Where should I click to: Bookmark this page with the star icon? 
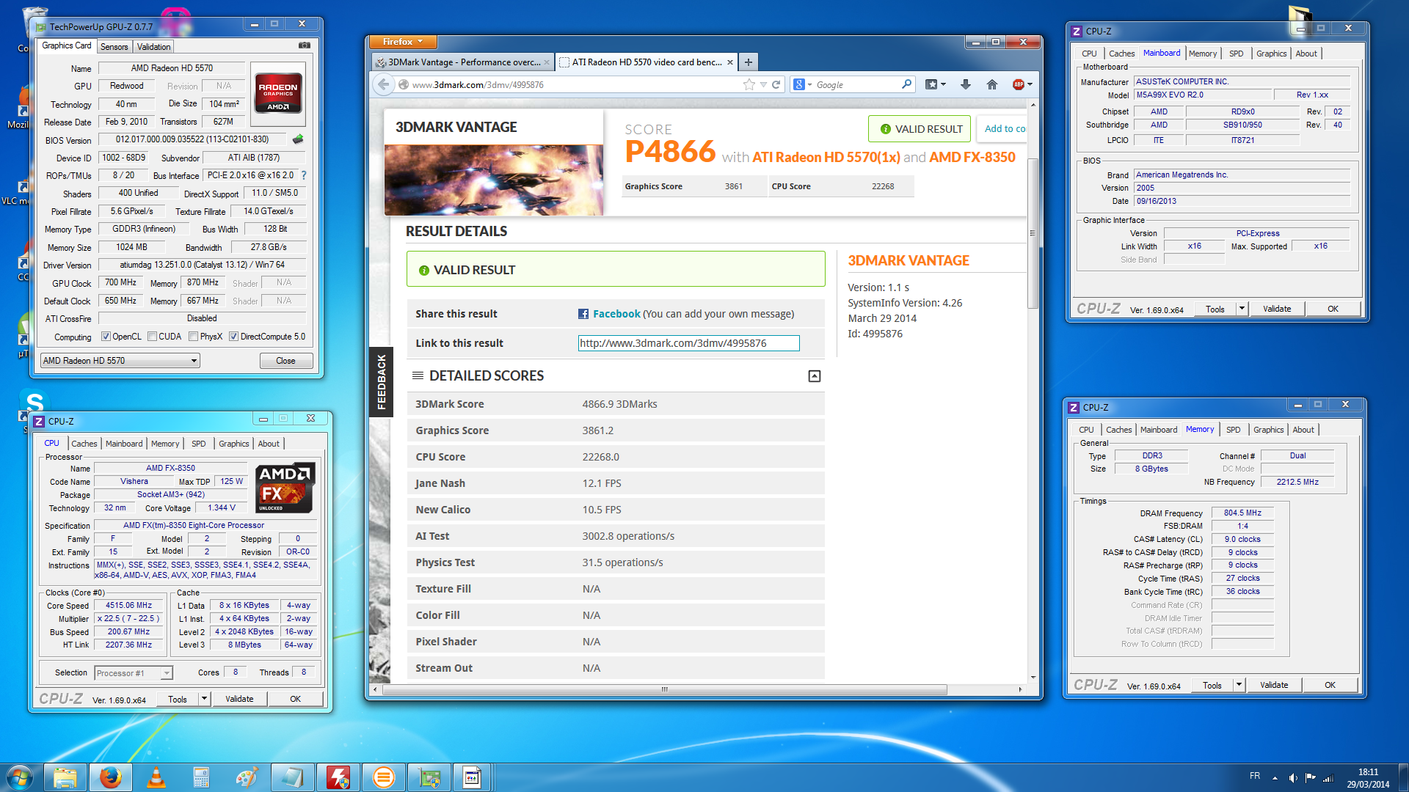(x=749, y=84)
